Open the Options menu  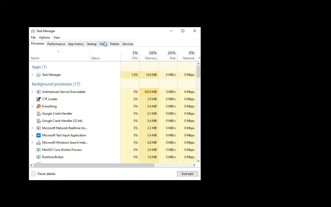tap(44, 38)
